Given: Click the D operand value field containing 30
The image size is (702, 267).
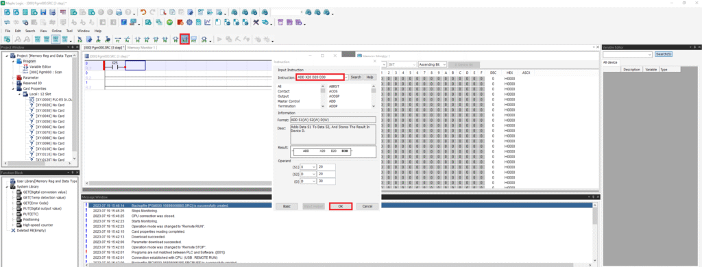Looking at the screenshot, I should [326, 181].
